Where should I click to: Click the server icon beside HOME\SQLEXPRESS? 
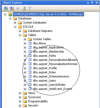click(10, 14)
